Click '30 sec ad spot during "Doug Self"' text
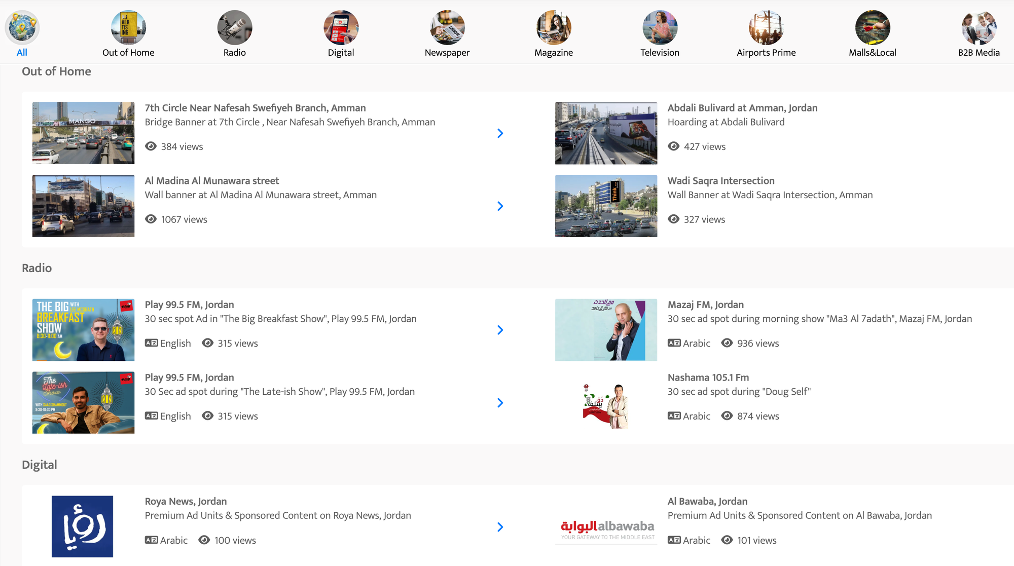 tap(739, 392)
